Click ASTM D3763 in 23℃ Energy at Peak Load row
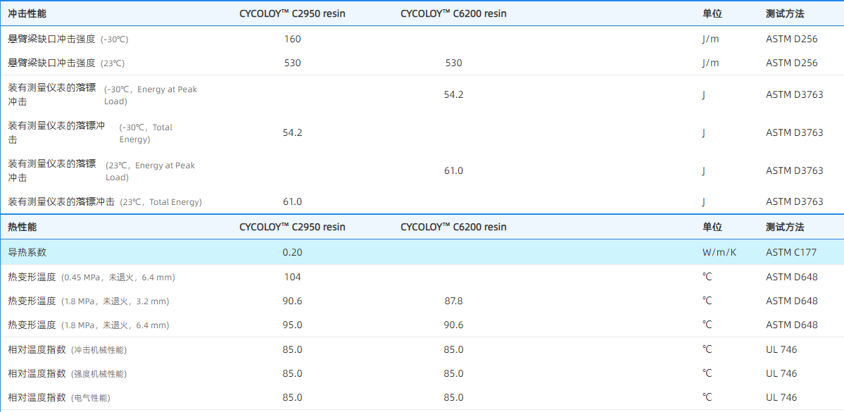844x412 pixels. 795,170
